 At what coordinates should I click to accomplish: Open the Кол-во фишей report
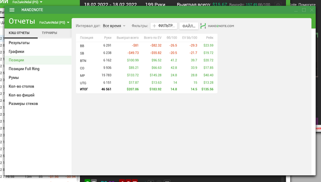[x=38, y=95]
